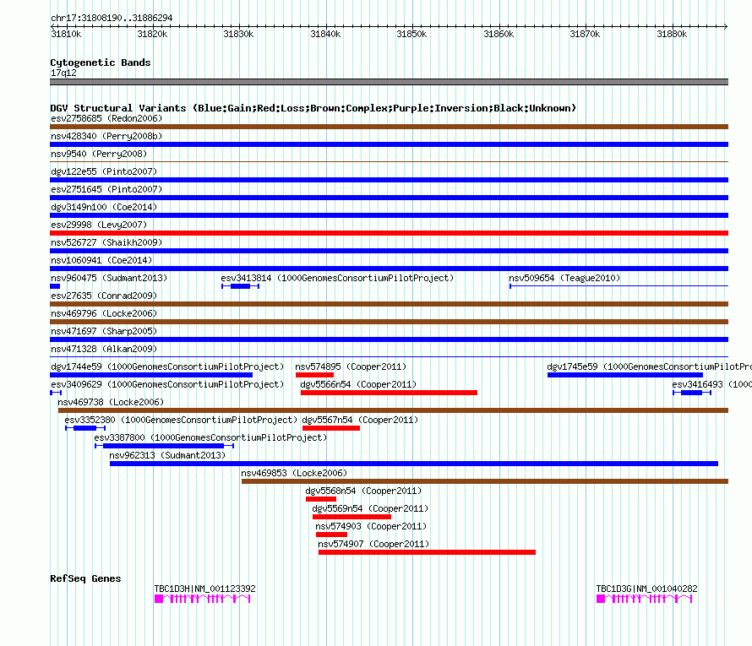Click nsv962313 (Sudmant2013) label
Image resolution: width=752 pixels, height=646 pixels.
tap(167, 455)
